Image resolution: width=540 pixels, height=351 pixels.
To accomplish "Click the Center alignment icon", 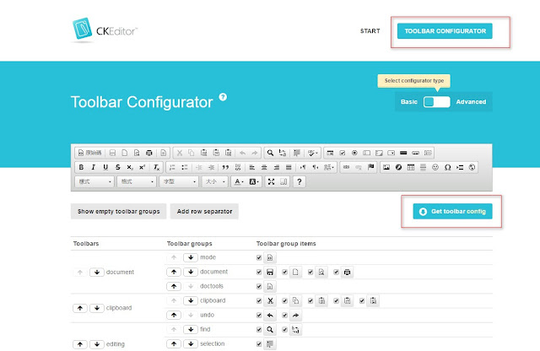I will coord(264,167).
